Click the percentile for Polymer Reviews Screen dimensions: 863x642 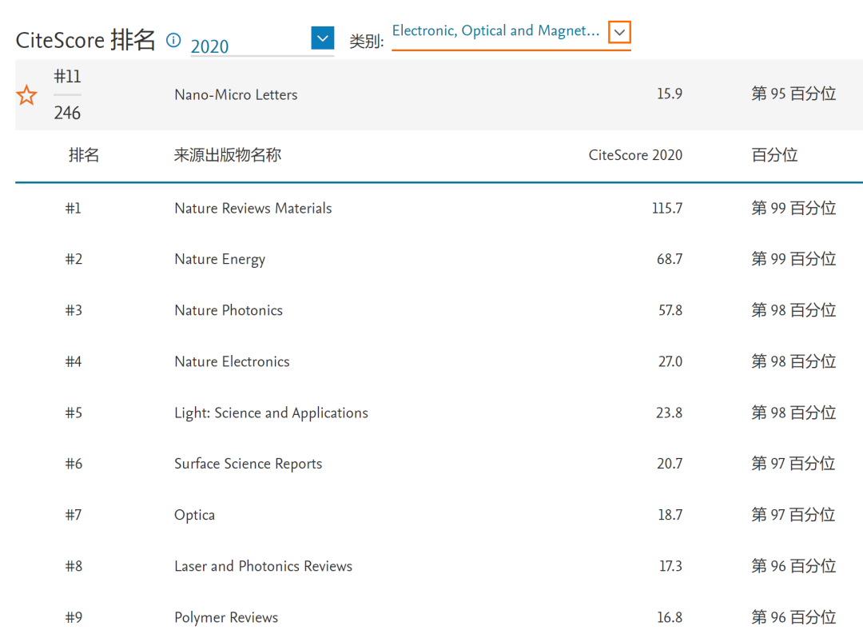point(793,618)
